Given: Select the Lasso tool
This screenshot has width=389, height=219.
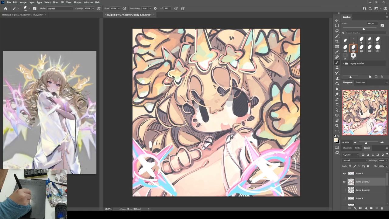Looking at the screenshot, I should (x=337, y=31).
